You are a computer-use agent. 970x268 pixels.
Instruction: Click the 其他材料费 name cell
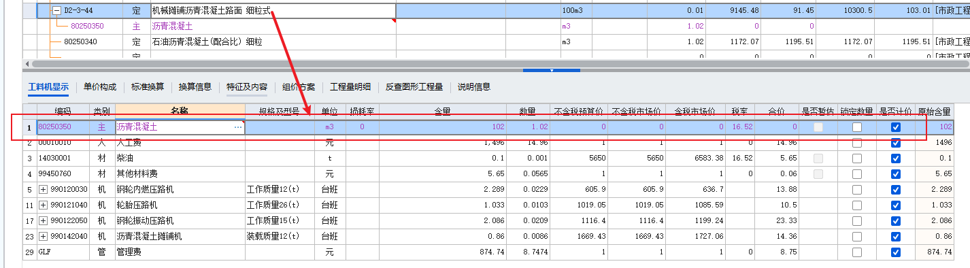(x=180, y=174)
